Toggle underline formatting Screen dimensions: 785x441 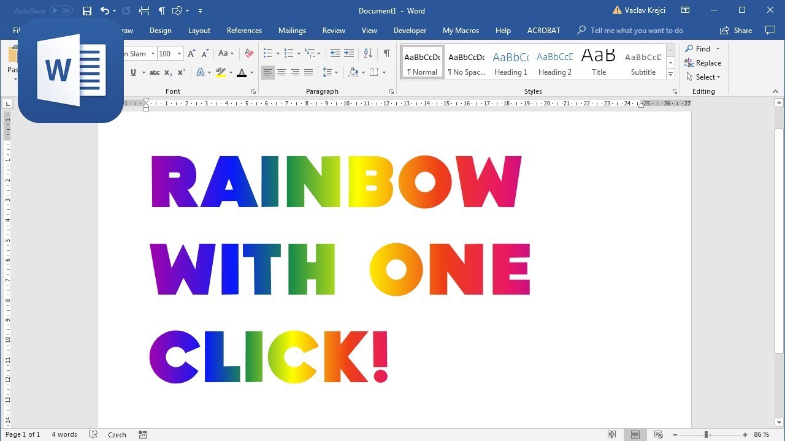pyautogui.click(x=133, y=72)
